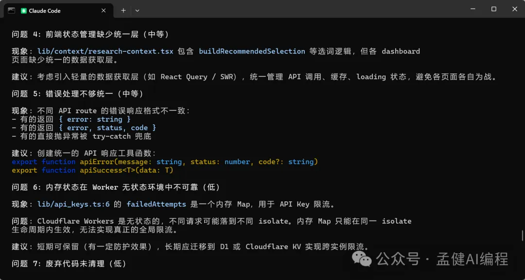Screen dimensions: 525x280
Task: Click the apiError function name
Action: [x=97, y=162]
